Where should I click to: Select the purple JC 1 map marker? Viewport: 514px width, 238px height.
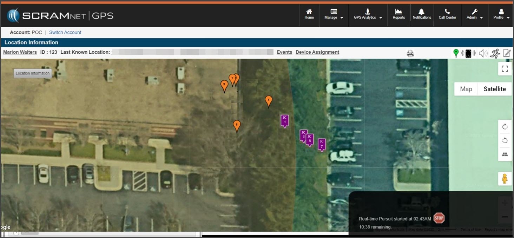[x=285, y=120]
